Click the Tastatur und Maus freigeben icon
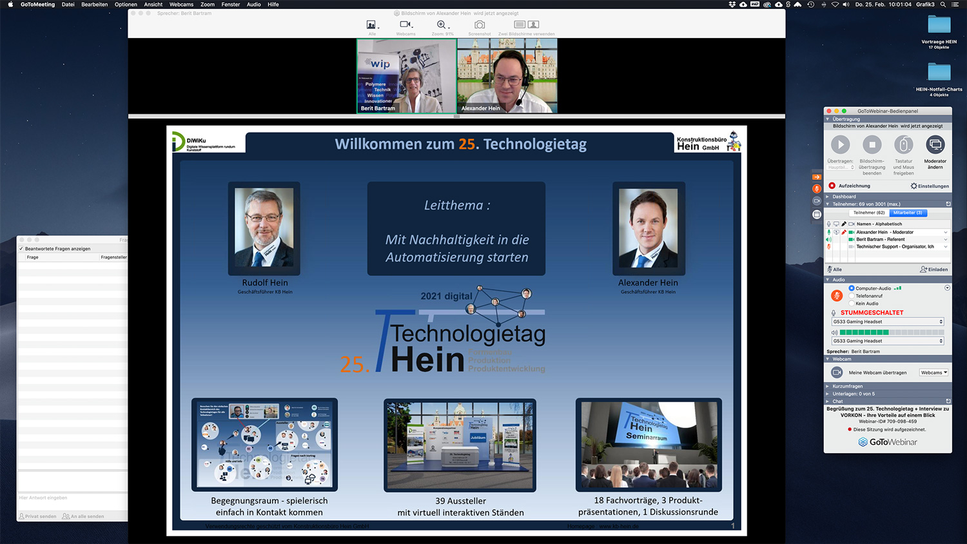This screenshot has width=967, height=544. click(904, 144)
